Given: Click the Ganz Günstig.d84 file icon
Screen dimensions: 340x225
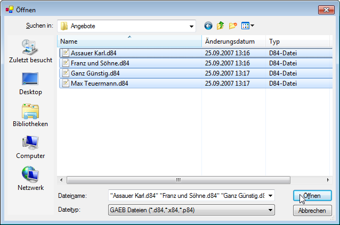Looking at the screenshot, I should 66,73.
